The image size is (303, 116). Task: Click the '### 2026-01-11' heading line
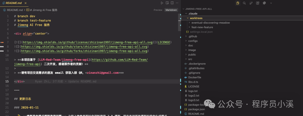click(x=26, y=108)
